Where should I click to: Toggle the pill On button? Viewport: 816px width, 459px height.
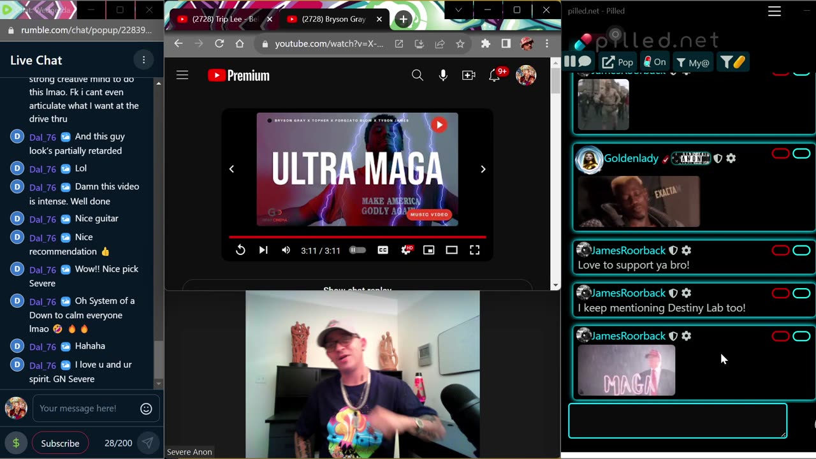pos(655,62)
